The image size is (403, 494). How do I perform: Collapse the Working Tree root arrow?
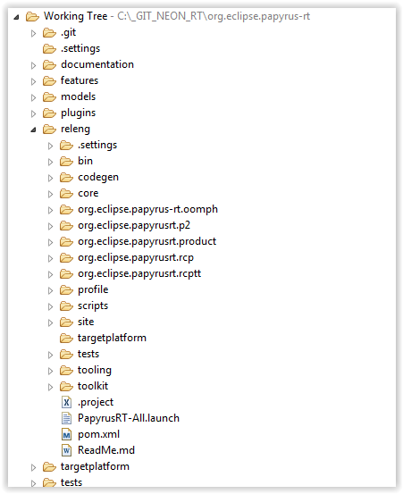16,17
